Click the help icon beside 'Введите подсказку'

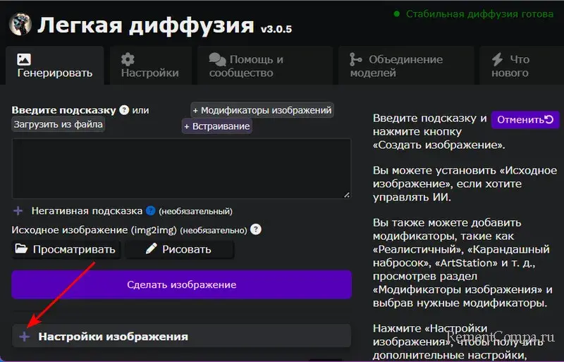124,110
